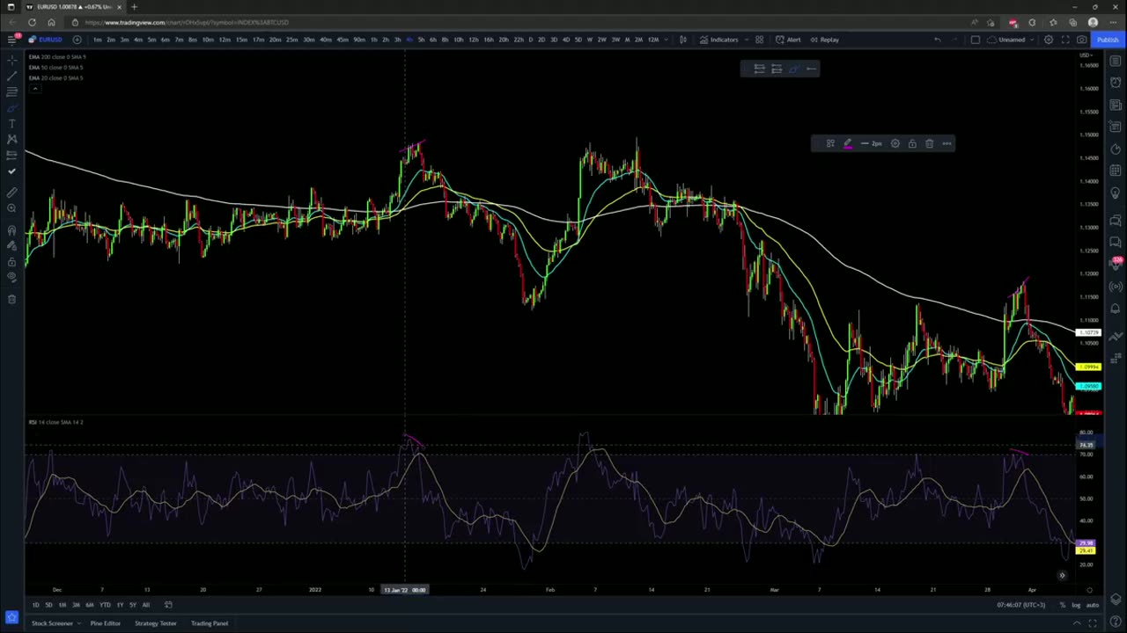Viewport: 1127px width, 633px height.
Task: Add a symbol to compare
Action: click(x=77, y=40)
